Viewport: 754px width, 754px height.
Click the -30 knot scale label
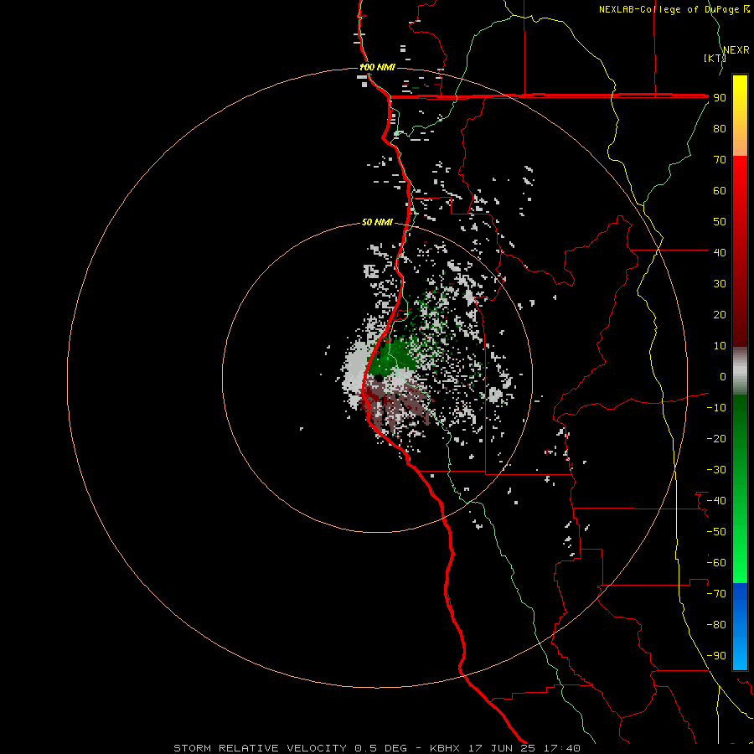pos(716,470)
